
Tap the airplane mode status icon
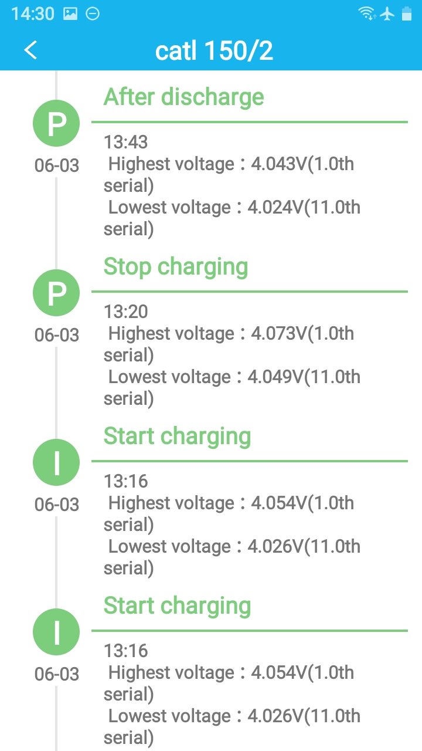387,13
